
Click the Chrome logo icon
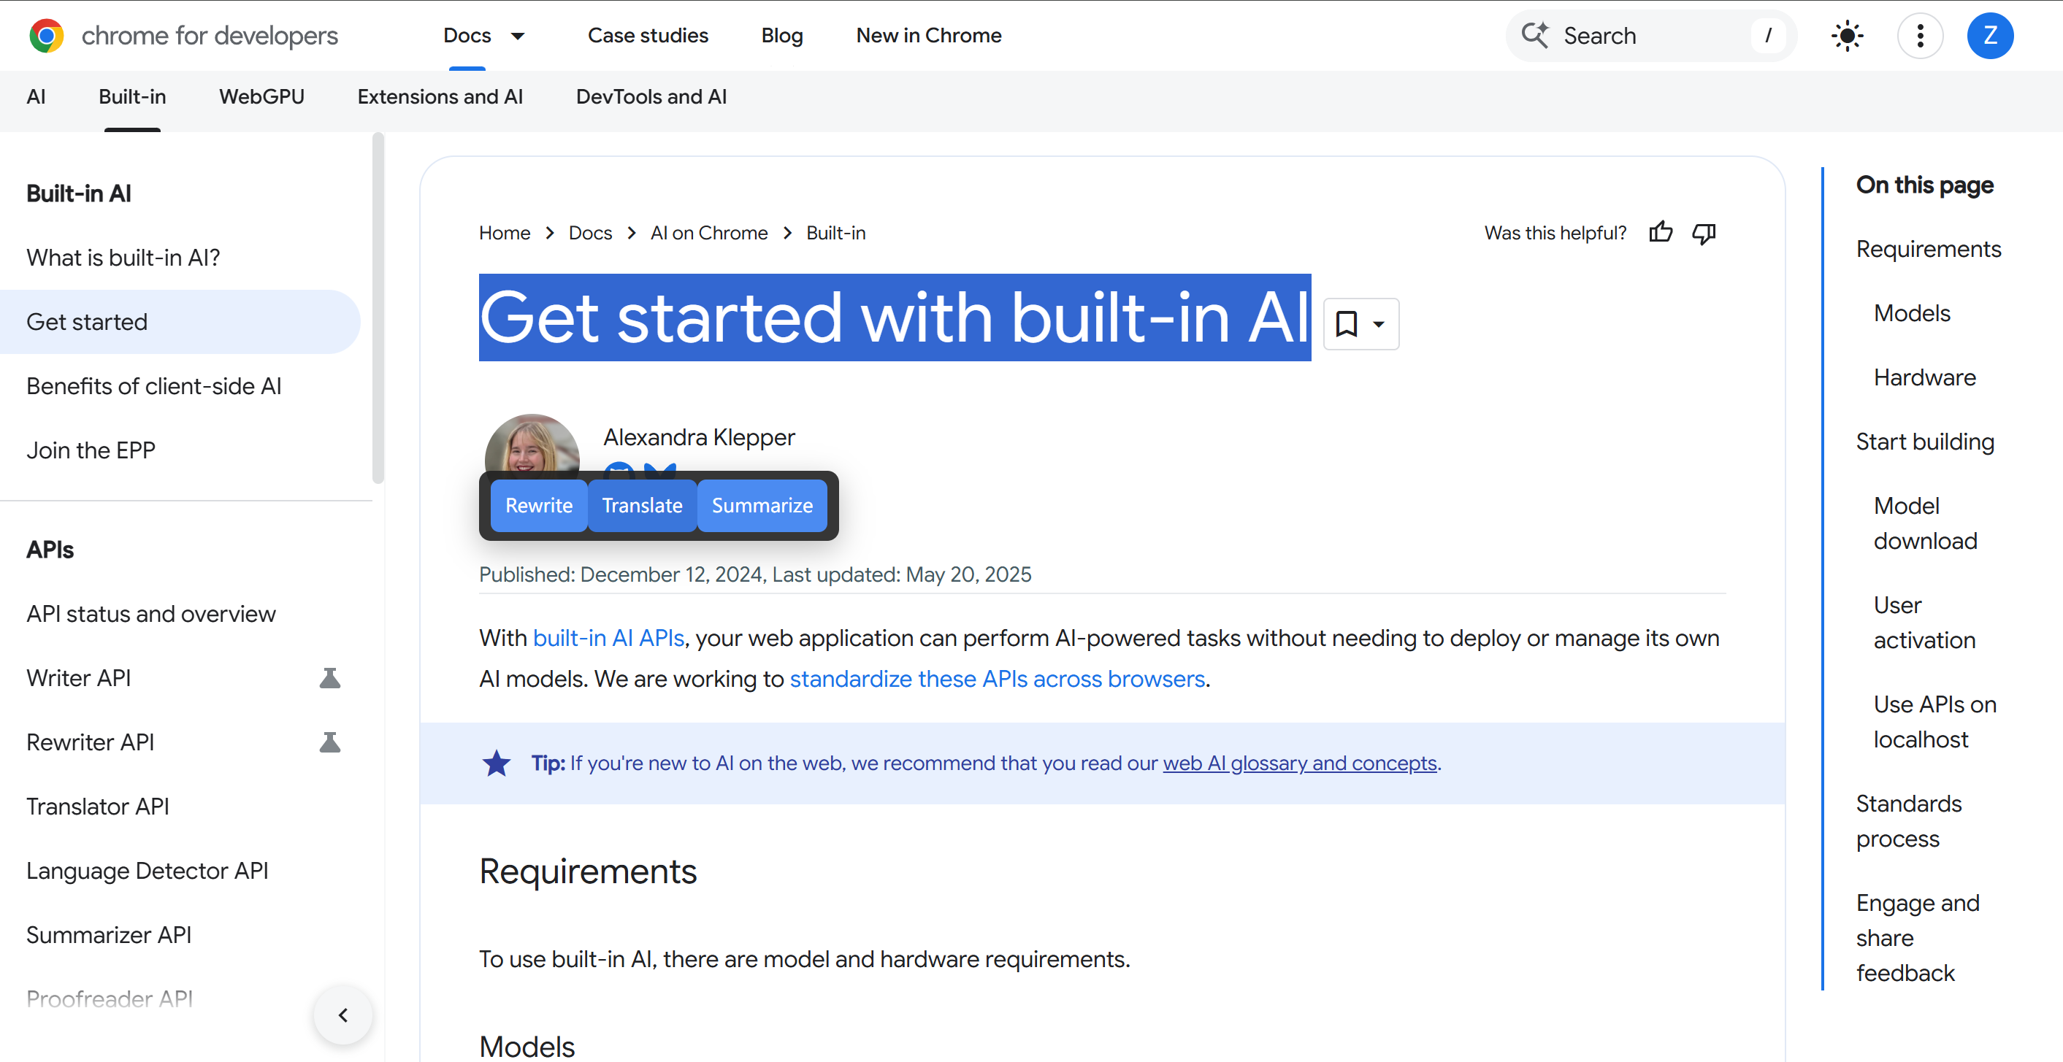coord(47,35)
